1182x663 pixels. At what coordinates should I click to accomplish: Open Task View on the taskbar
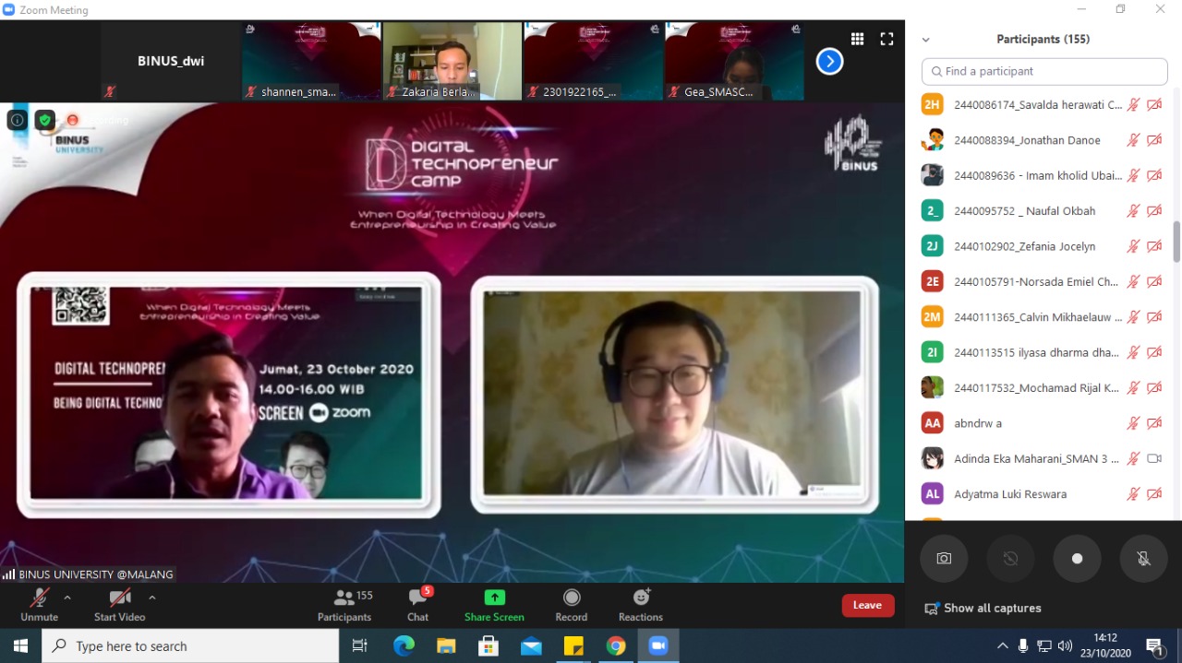click(360, 646)
